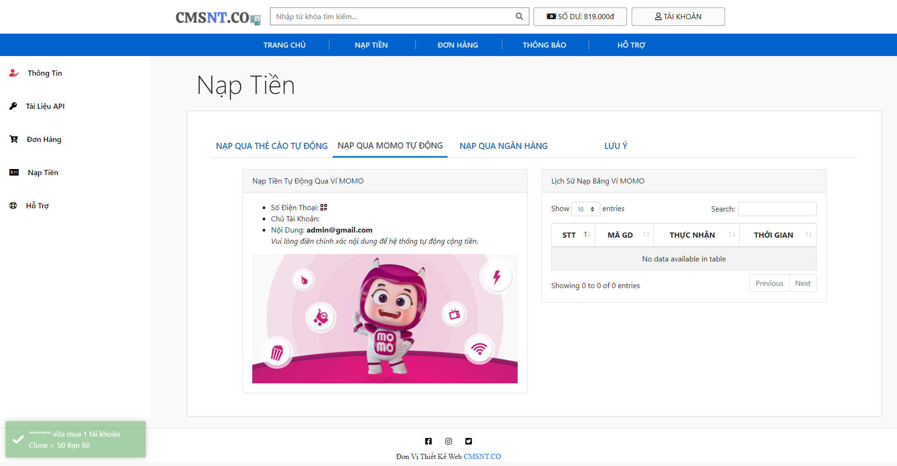The image size is (897, 466).
Task: Switch to NẠP QUA THẺ CÀO TỰ ĐỘNG tab
Action: click(272, 146)
